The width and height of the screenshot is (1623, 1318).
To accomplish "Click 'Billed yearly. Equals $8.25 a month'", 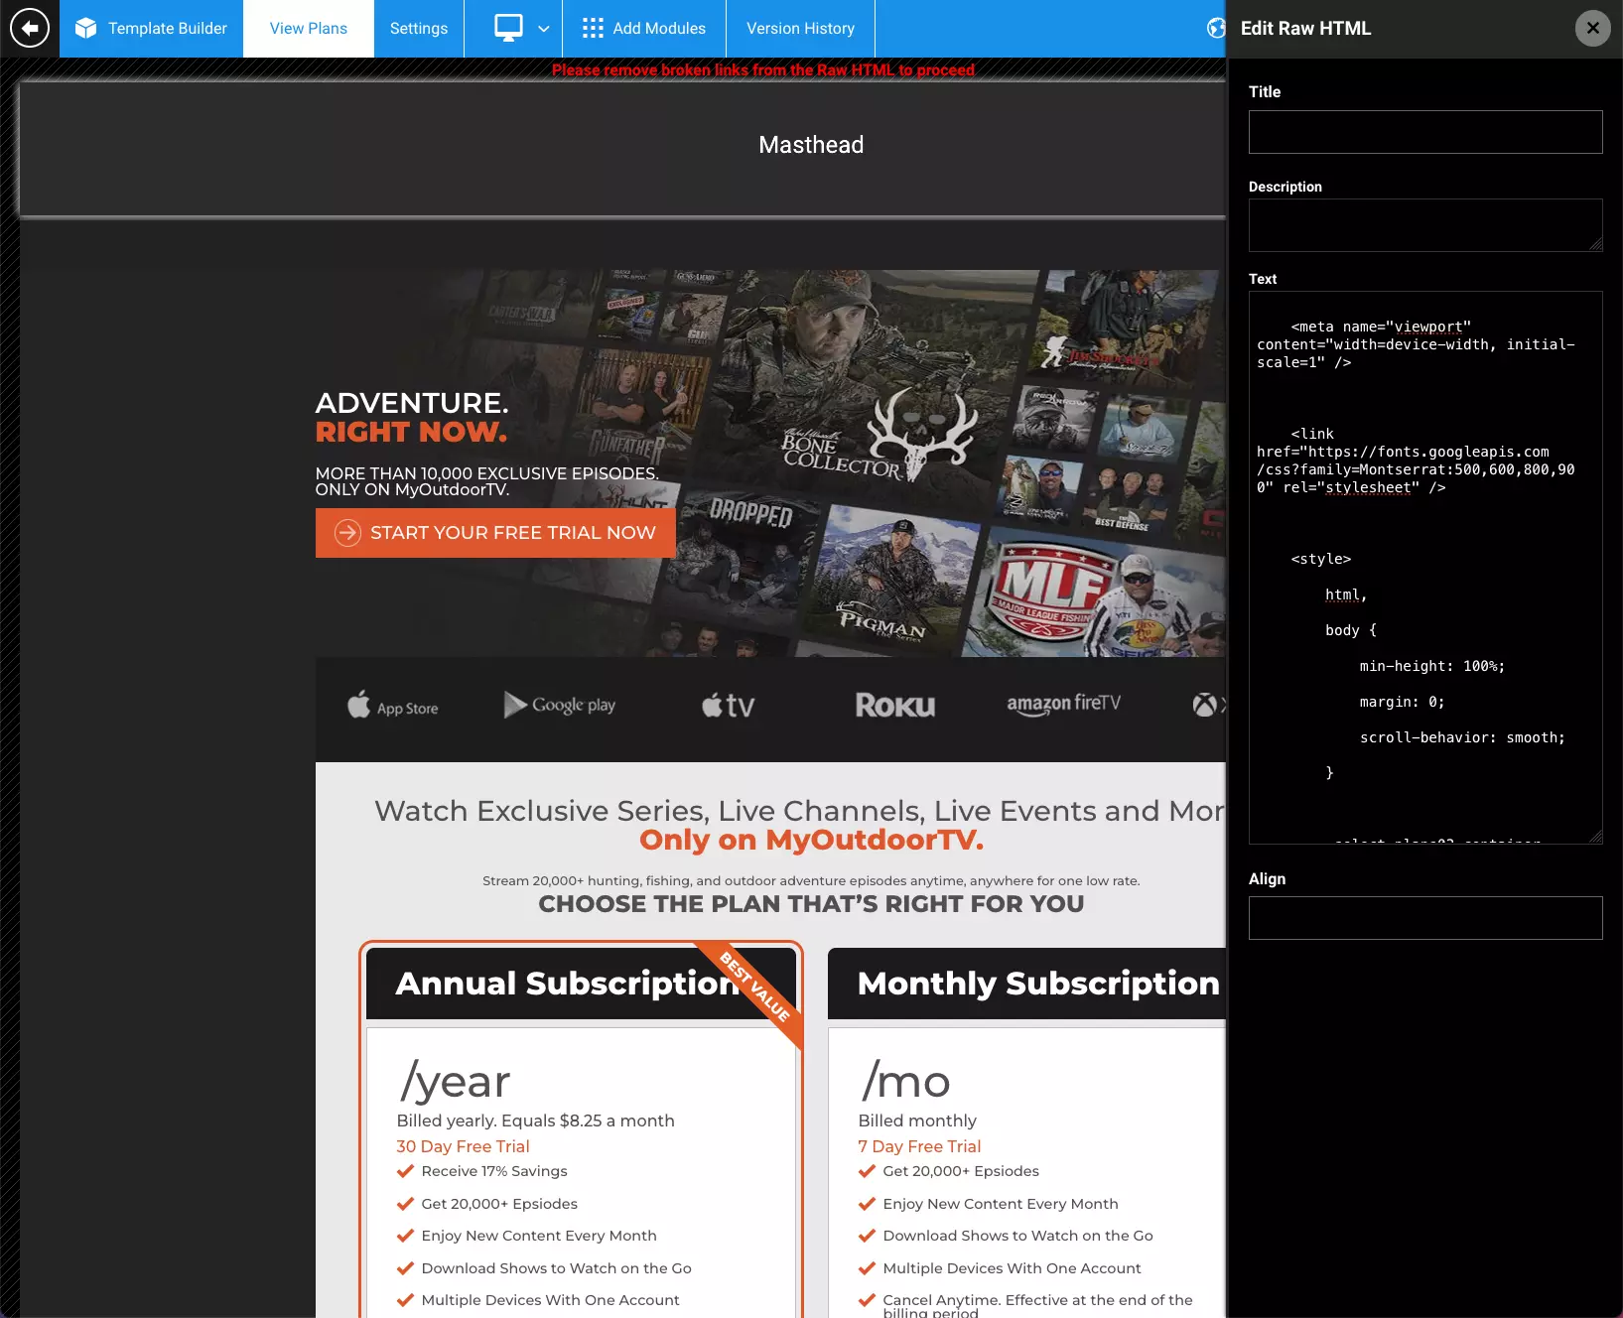I will pos(535,1120).
